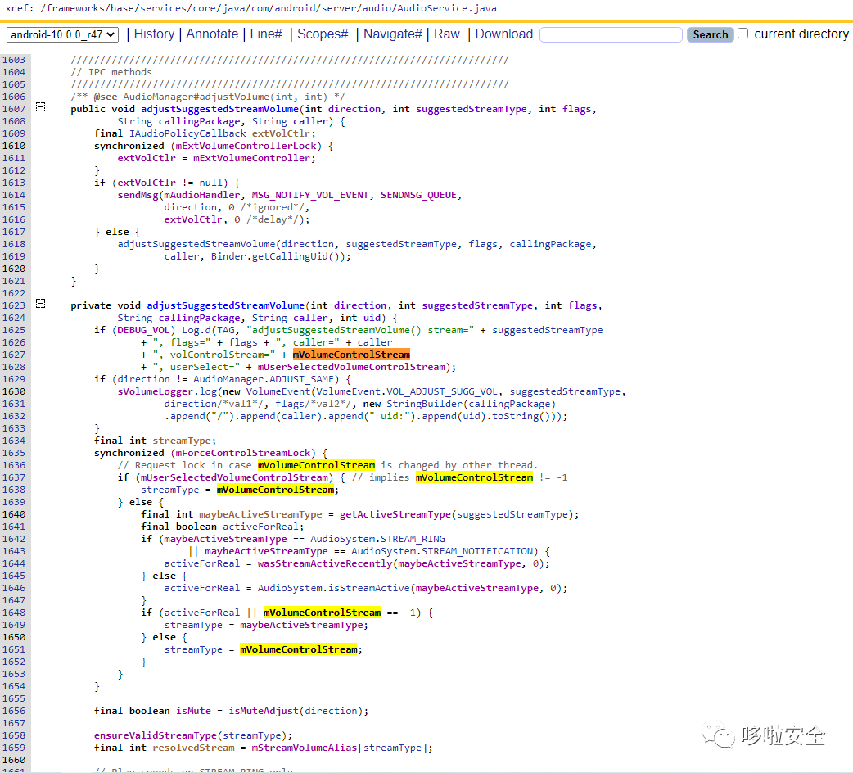Image resolution: width=853 pixels, height=773 pixels.
Task: Download the source file
Action: 503,34
